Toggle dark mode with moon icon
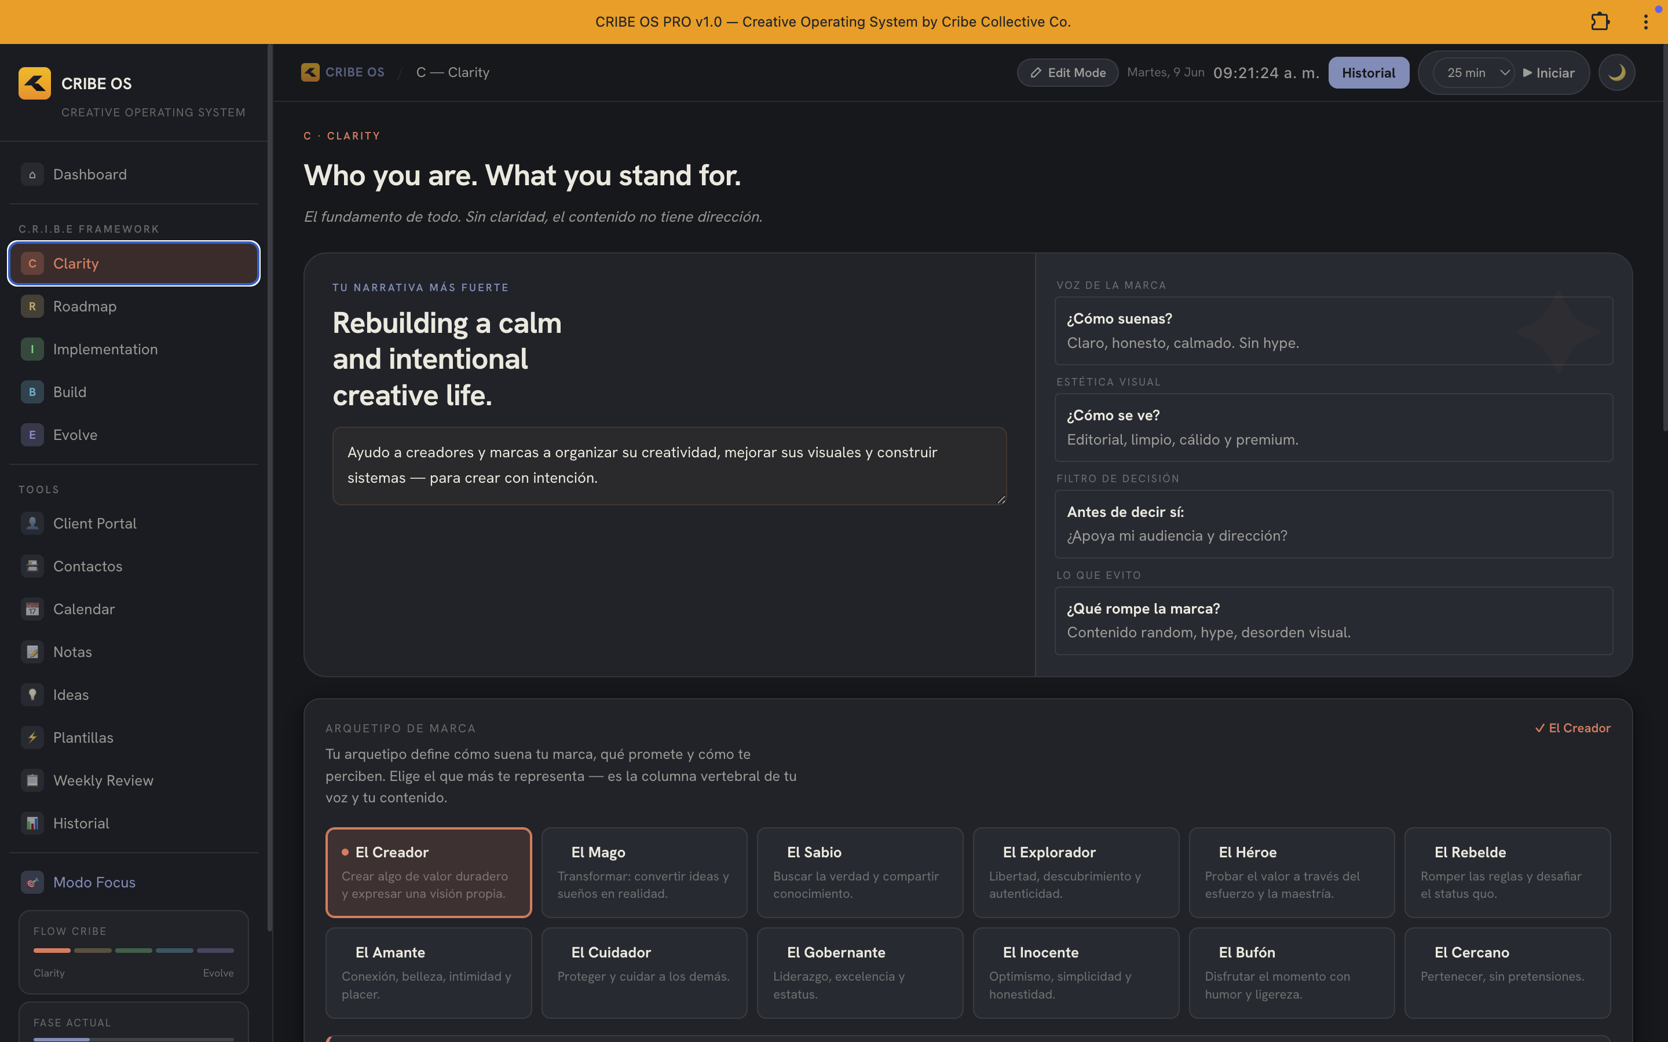The image size is (1668, 1042). (x=1616, y=72)
